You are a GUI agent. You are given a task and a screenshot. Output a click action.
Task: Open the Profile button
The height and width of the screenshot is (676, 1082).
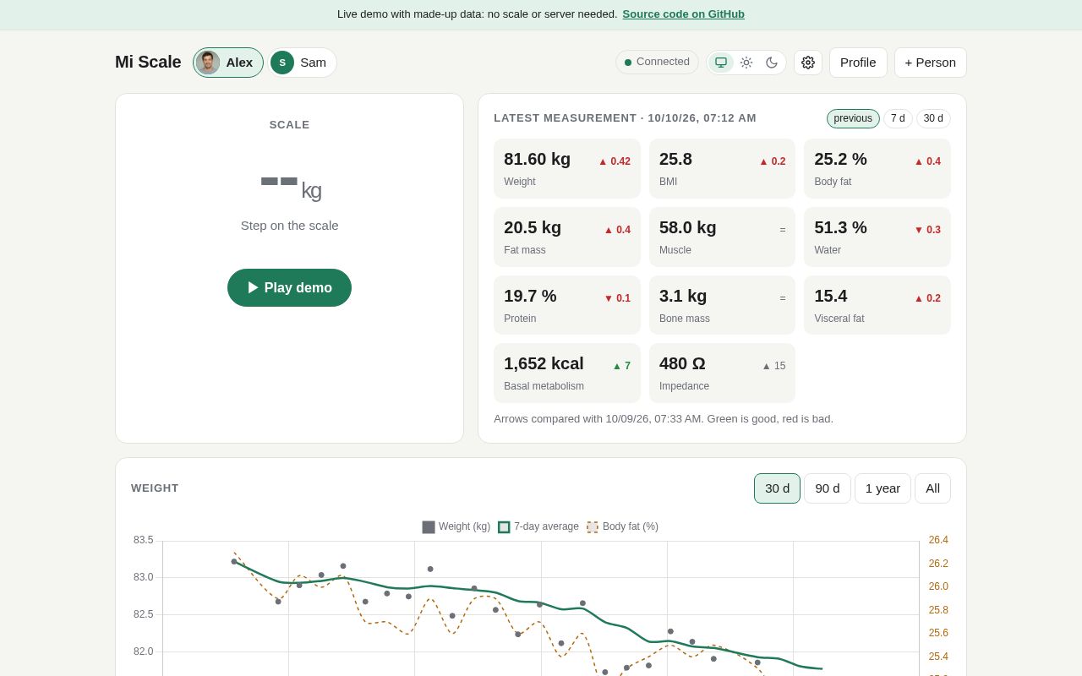click(x=858, y=63)
